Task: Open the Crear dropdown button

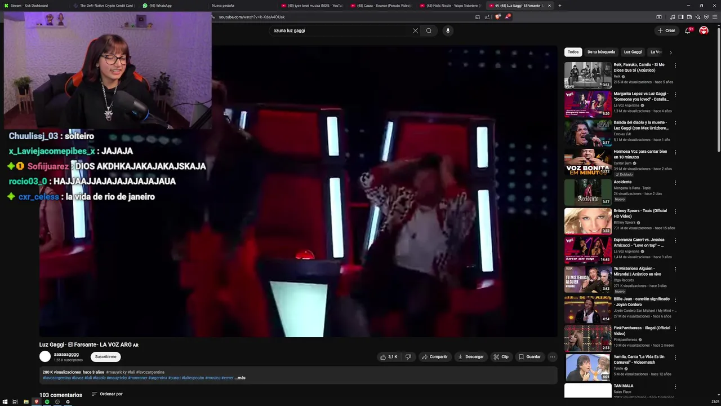Action: coord(666,30)
